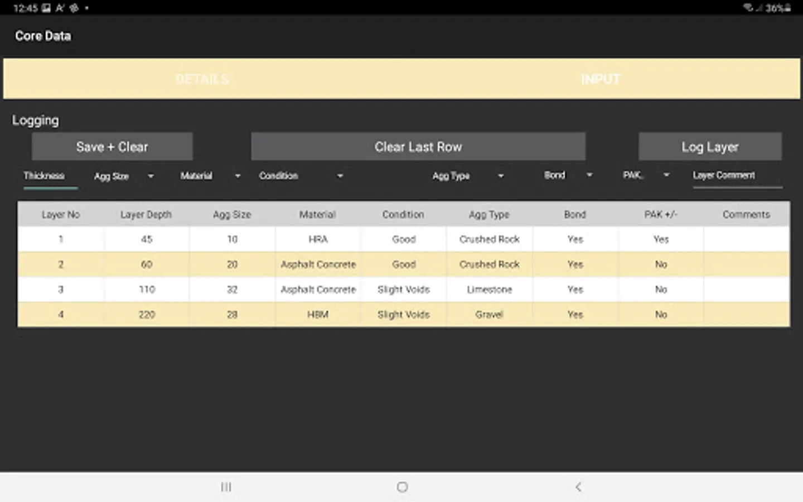Select agg size cell 28
This screenshot has height=502, width=803.
[232, 315]
